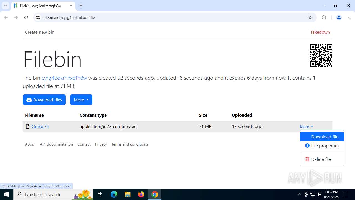Open Terms and conditions link
Image resolution: width=355 pixels, height=200 pixels.
130,144
